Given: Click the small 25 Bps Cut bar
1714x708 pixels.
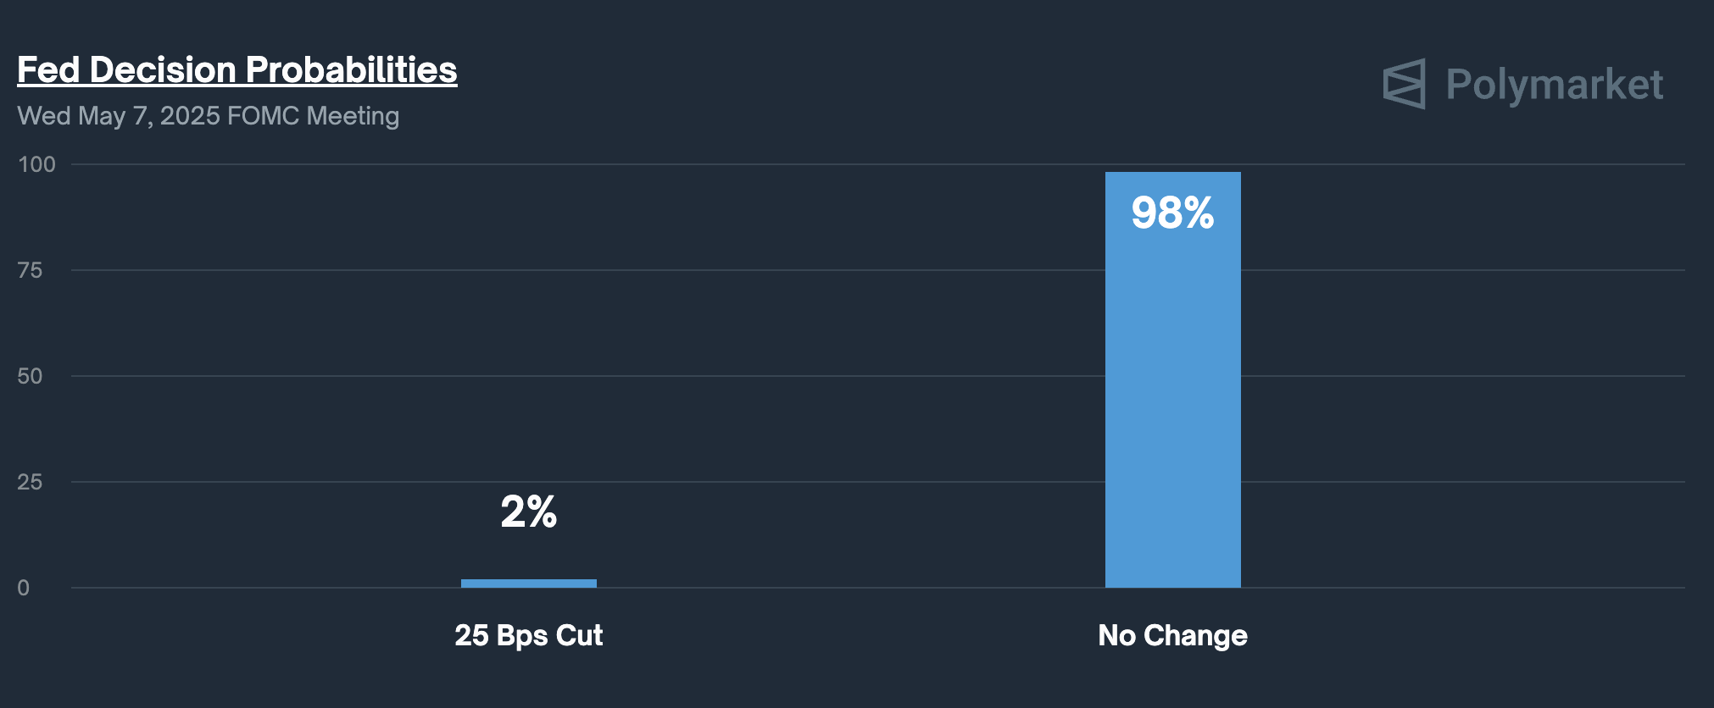Looking at the screenshot, I should 529,583.
